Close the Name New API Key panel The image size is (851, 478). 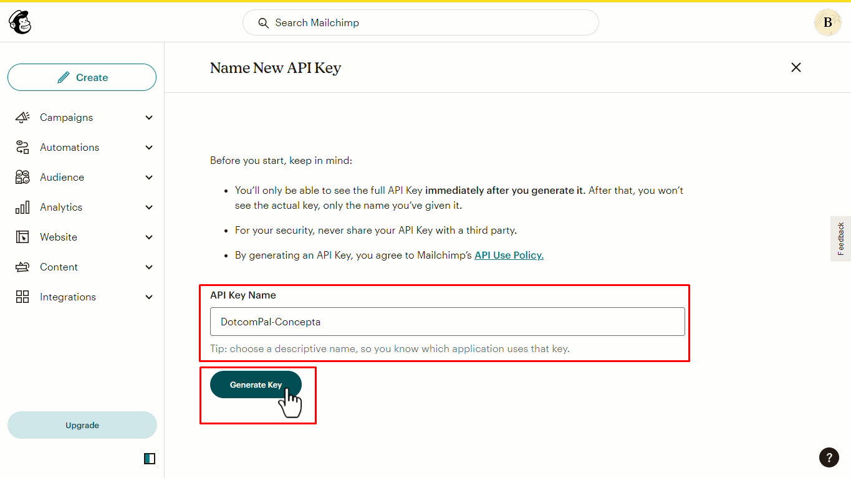[796, 67]
